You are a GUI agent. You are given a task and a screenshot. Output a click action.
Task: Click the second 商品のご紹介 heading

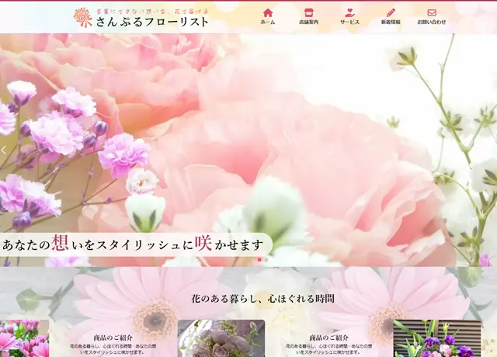[329, 338]
